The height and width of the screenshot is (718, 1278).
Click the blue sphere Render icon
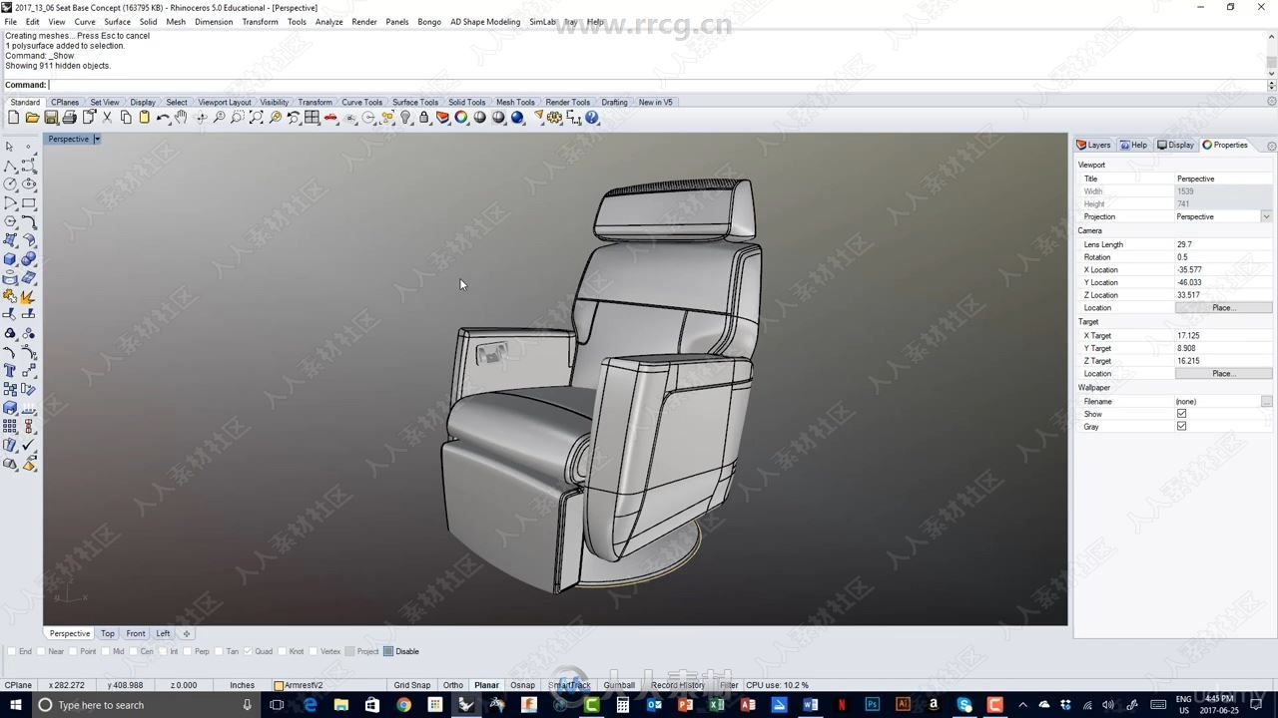517,118
